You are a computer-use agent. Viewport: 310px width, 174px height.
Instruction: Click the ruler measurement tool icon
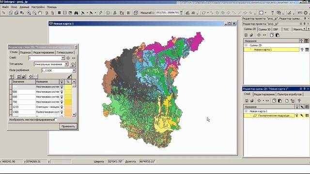click(300, 13)
